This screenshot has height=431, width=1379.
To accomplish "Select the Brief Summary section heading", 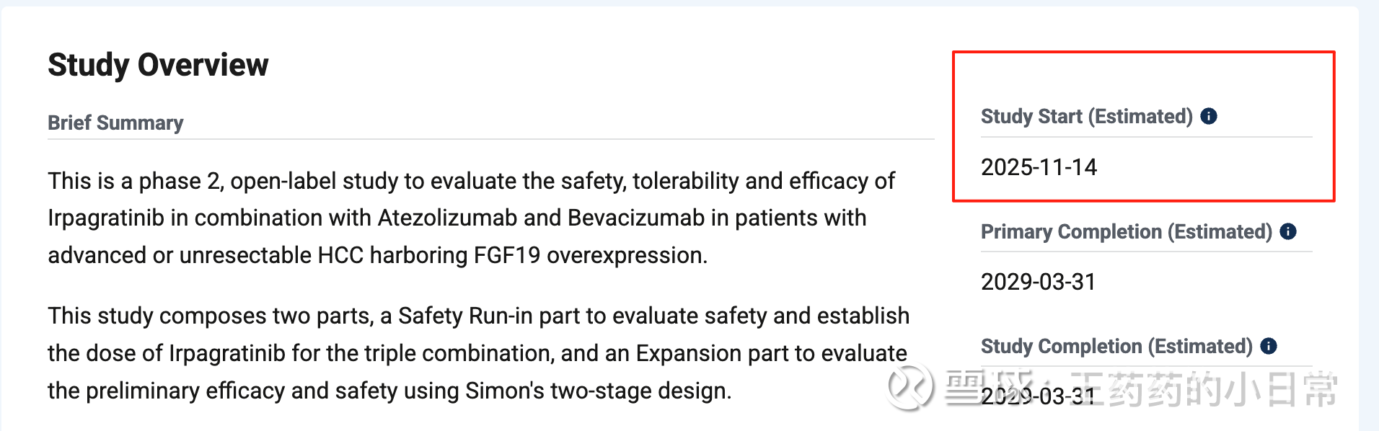I will click(x=115, y=123).
